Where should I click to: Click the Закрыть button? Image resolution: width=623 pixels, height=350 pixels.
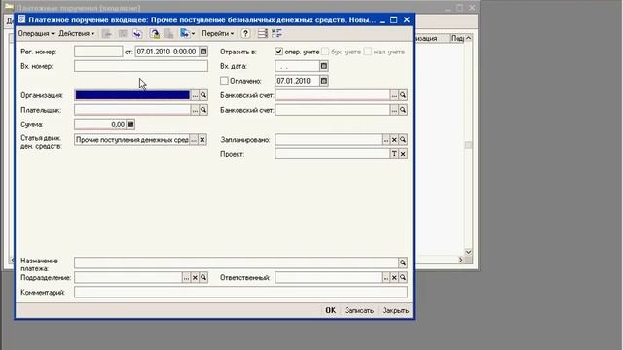(395, 310)
